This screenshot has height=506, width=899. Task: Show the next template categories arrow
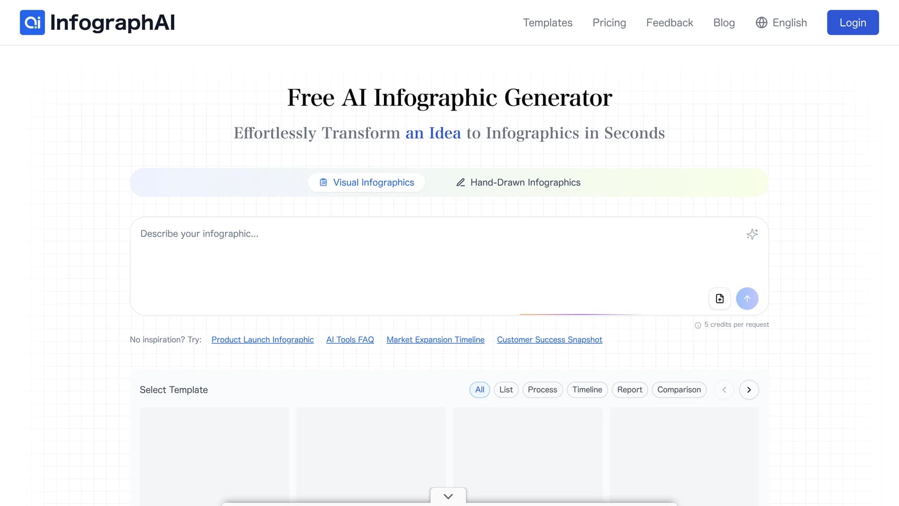(749, 390)
